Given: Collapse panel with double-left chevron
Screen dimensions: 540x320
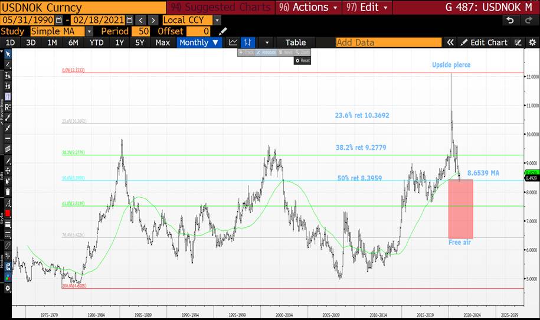Looking at the screenshot, I should point(450,43).
